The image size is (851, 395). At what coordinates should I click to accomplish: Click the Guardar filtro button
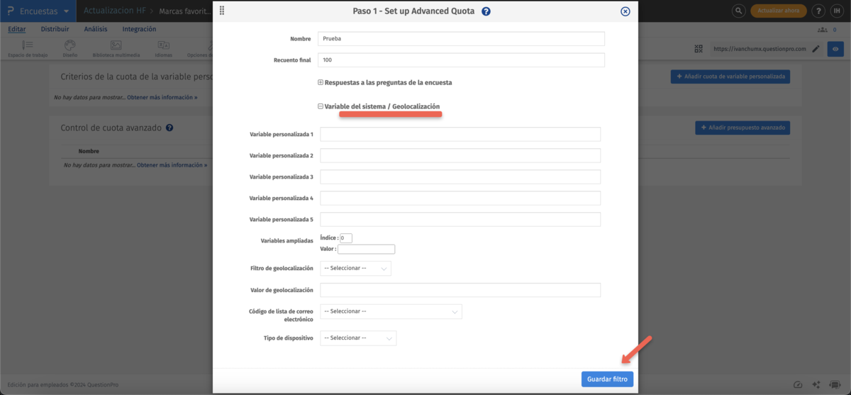tap(608, 379)
